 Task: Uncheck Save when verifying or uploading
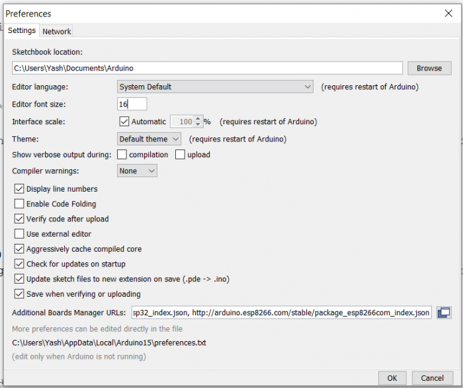[19, 294]
